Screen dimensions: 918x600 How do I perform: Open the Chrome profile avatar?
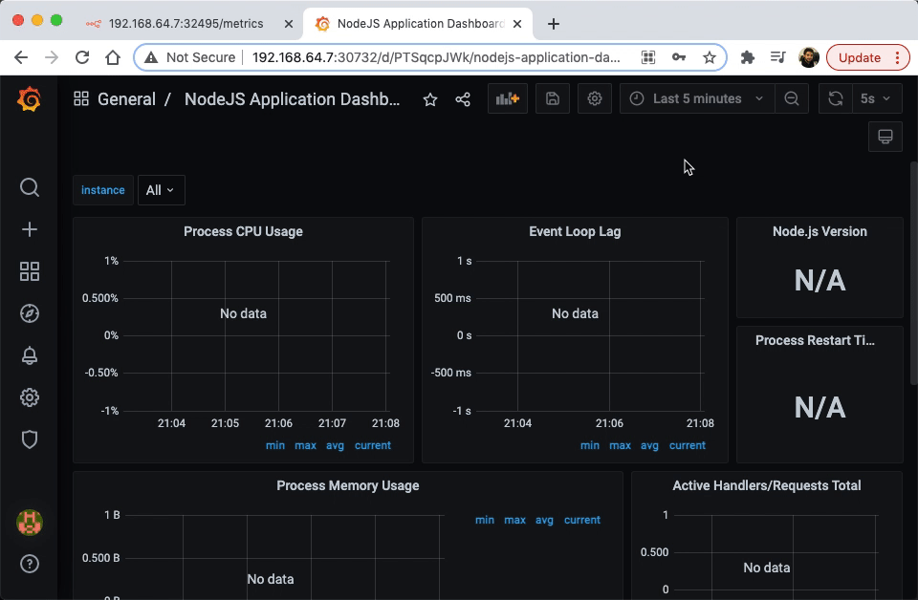pos(809,57)
